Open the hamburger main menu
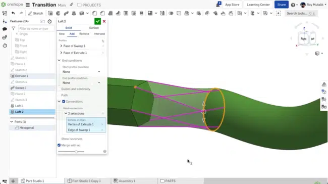The image size is (328, 184). [x=28, y=5]
